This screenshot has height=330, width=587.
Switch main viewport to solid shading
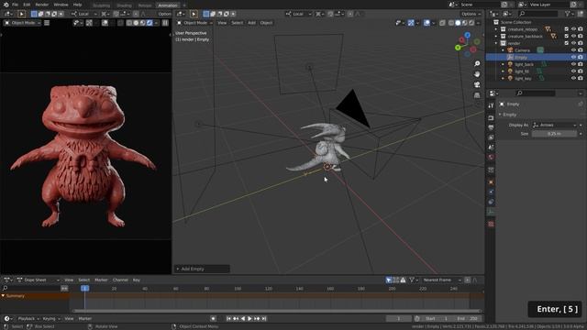point(458,23)
